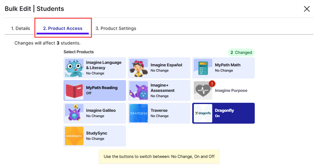Open the 3. Product Settings tab
The width and height of the screenshot is (316, 166).
(x=116, y=28)
